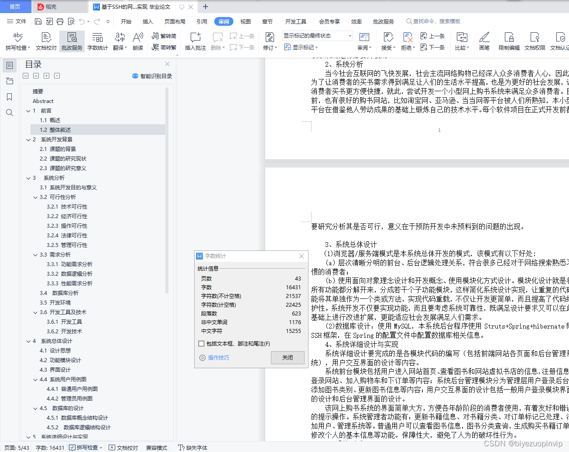Select outline item '3.4 数据库分析'

pyautogui.click(x=59, y=293)
